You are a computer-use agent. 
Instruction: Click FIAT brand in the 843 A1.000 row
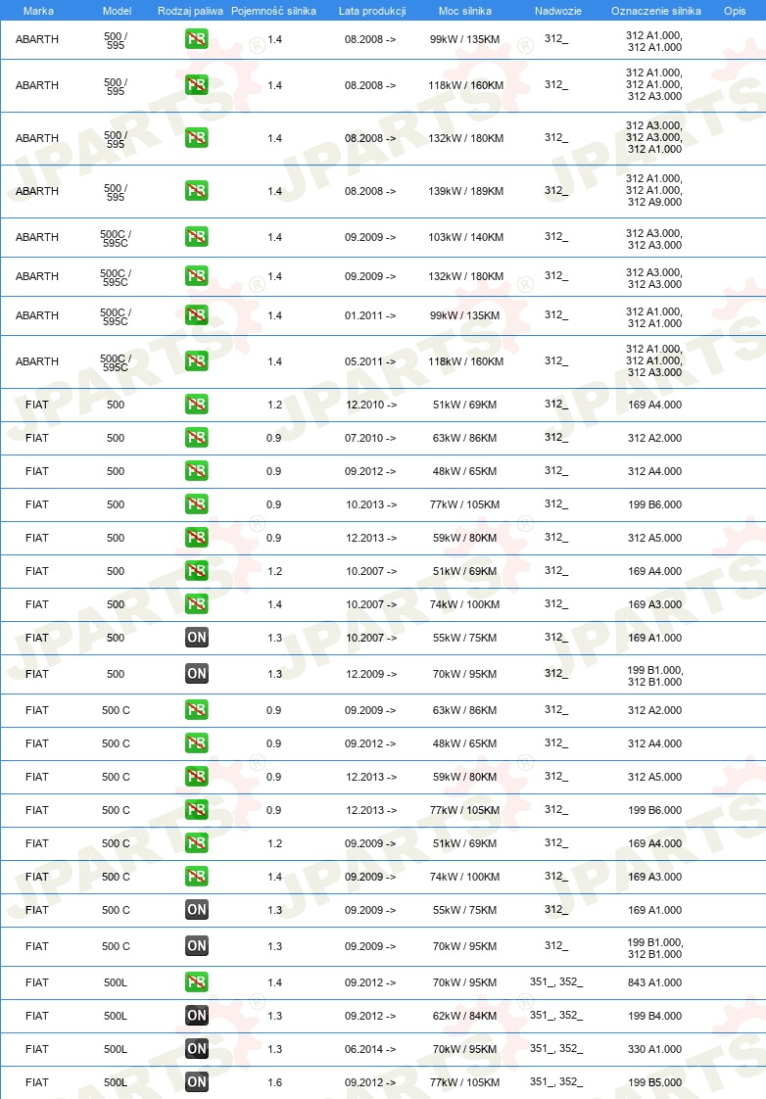(x=37, y=982)
